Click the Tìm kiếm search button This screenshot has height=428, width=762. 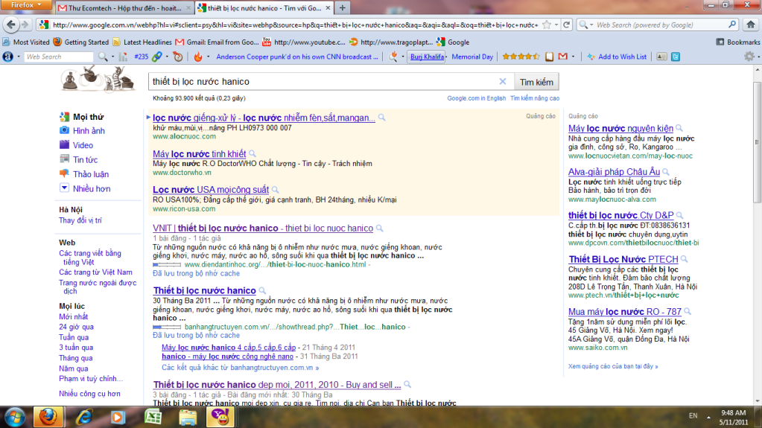pyautogui.click(x=536, y=82)
